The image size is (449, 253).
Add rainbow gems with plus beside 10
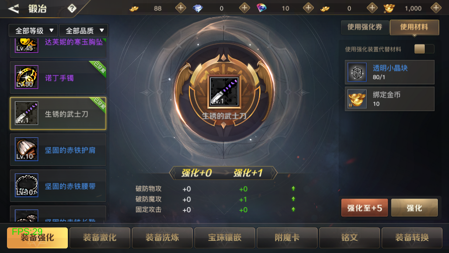[x=308, y=8]
